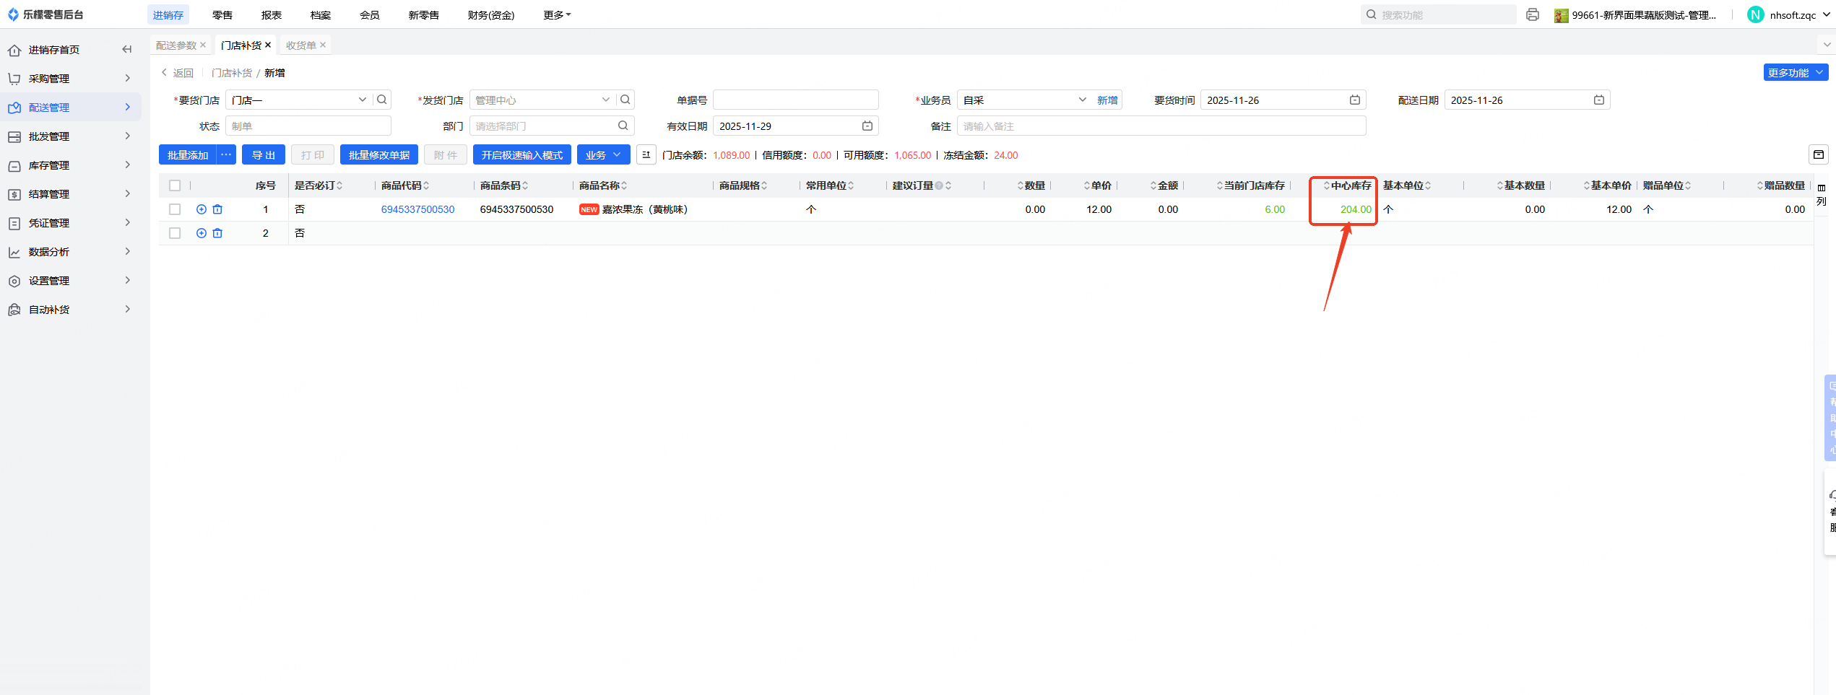
Task: Sort table by 商品名称 column
Action: 624,185
